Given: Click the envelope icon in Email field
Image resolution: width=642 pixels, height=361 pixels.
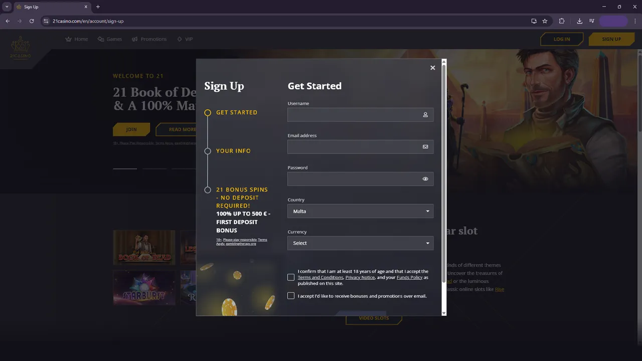Looking at the screenshot, I should click(425, 147).
